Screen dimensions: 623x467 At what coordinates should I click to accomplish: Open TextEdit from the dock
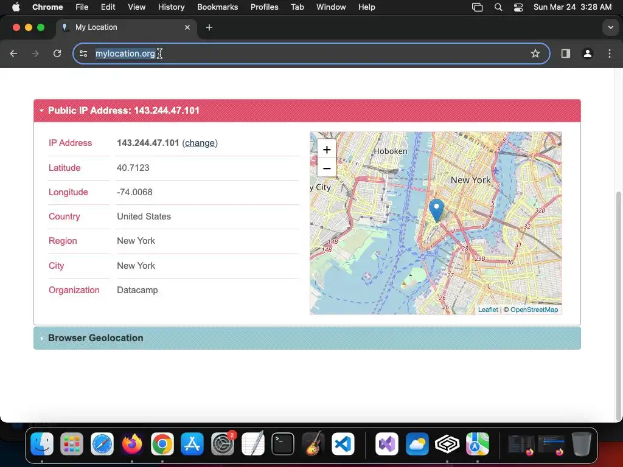pos(252,444)
